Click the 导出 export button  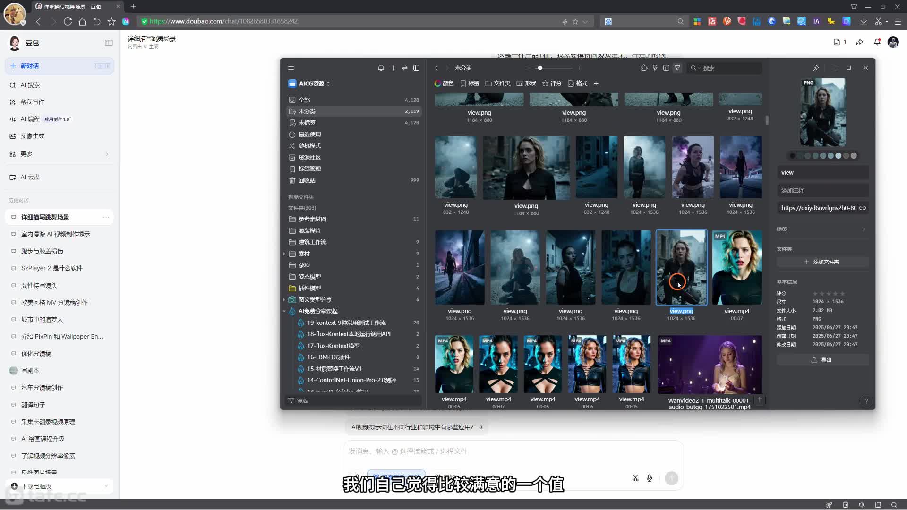click(x=823, y=360)
